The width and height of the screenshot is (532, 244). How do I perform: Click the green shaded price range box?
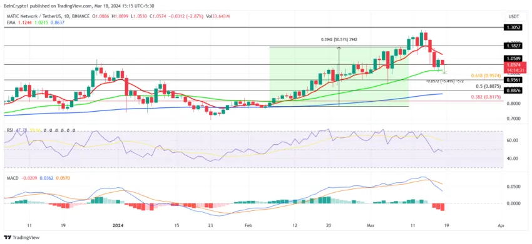click(339, 77)
